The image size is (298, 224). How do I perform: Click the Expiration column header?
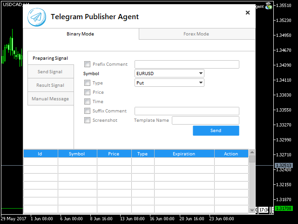point(184,154)
